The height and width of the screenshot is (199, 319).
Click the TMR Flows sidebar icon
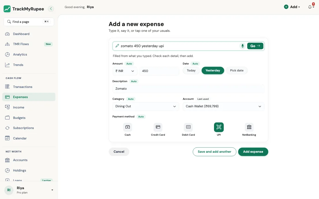(7, 44)
